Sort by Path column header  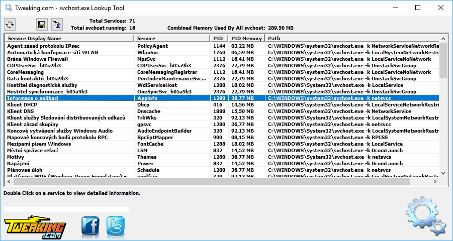352,38
